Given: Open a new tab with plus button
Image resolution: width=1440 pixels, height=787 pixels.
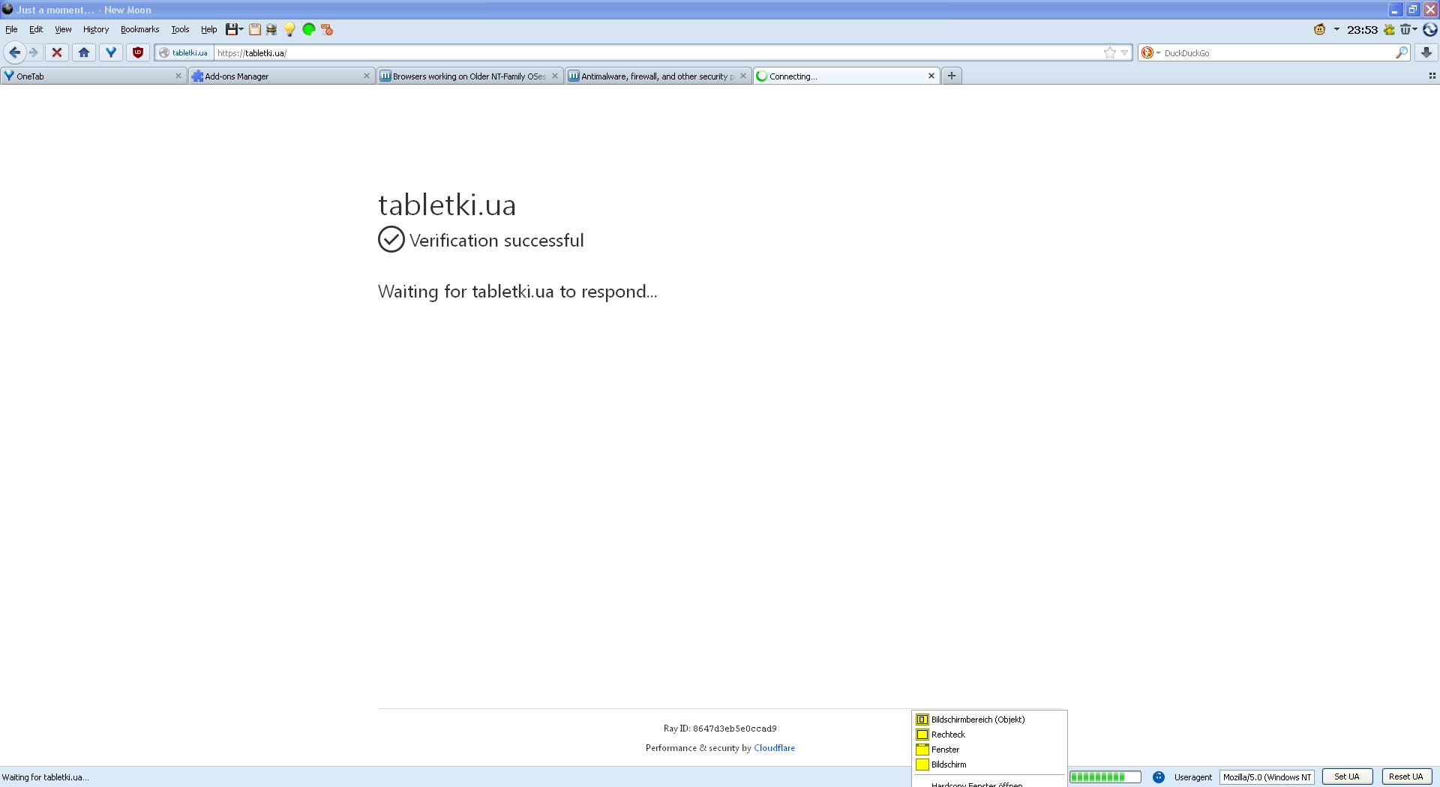Looking at the screenshot, I should tap(952, 76).
